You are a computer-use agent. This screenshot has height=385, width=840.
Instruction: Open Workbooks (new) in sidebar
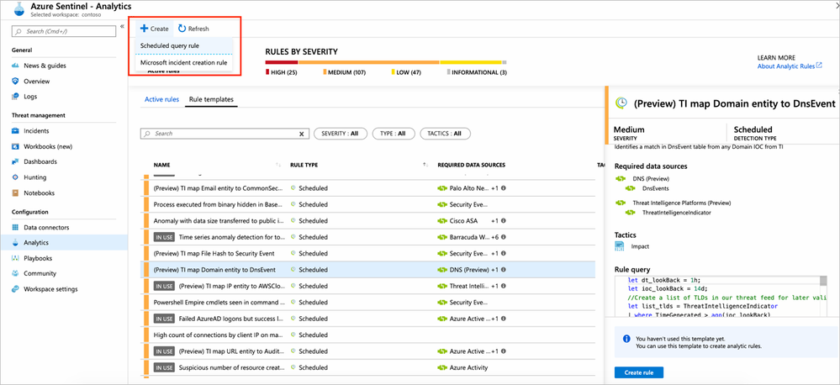click(48, 146)
